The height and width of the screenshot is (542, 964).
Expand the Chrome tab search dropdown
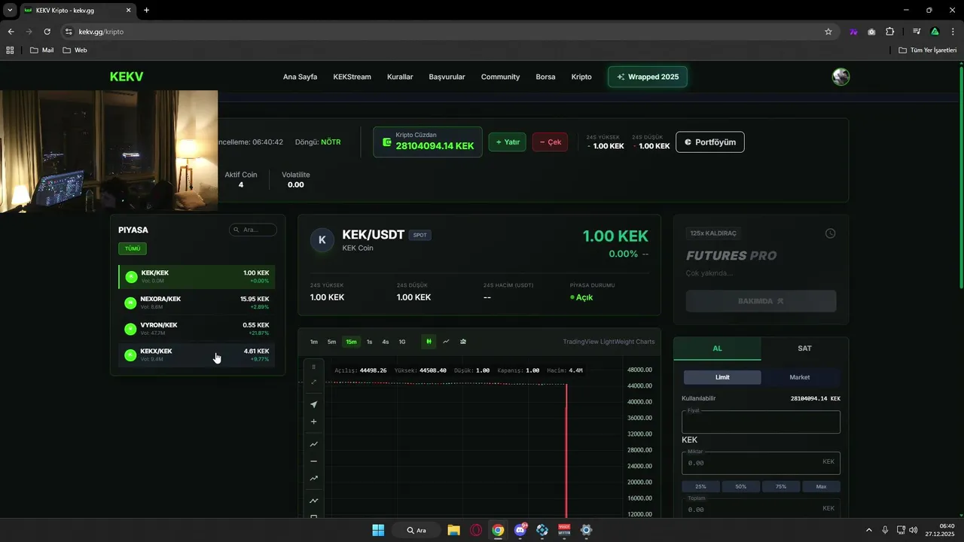[10, 10]
